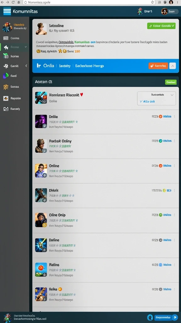The height and width of the screenshot is (323, 181).
Task: Open the Dafiine game thumbnail
Action: (x=41, y=245)
